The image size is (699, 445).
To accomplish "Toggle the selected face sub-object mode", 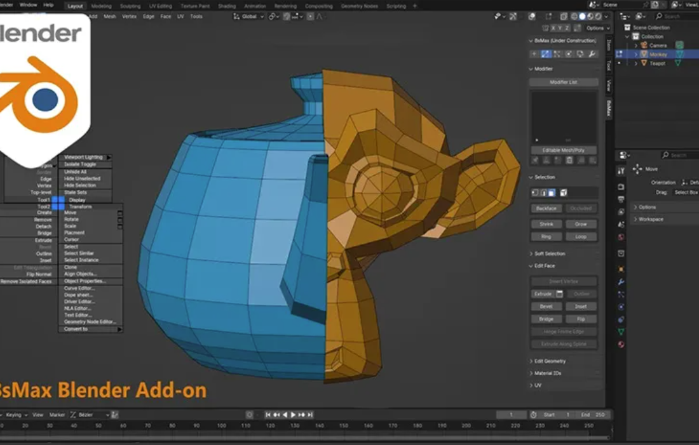I will point(552,193).
